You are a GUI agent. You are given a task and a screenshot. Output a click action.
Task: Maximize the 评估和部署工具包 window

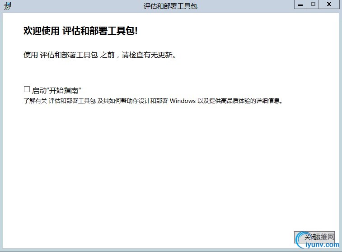click(313, 5)
